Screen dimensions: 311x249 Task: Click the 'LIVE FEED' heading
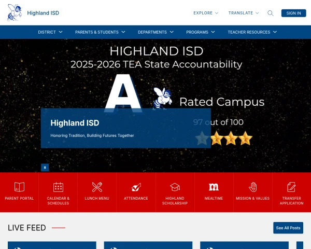[x=27, y=228]
